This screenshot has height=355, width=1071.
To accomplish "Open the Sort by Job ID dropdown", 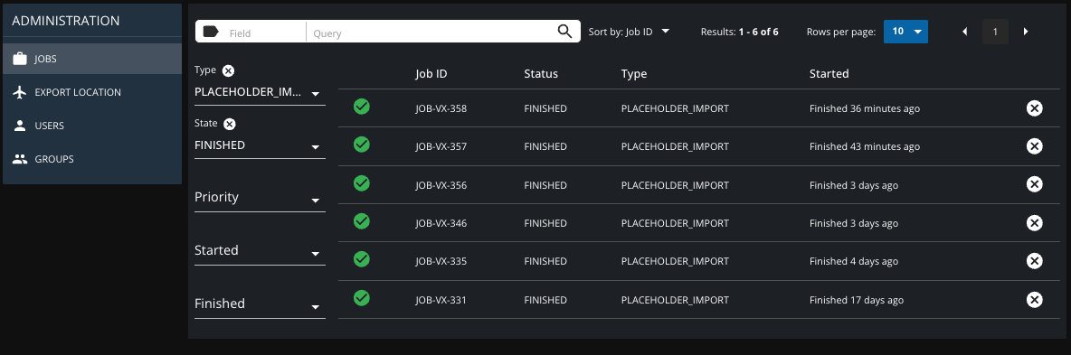I will pyautogui.click(x=629, y=32).
